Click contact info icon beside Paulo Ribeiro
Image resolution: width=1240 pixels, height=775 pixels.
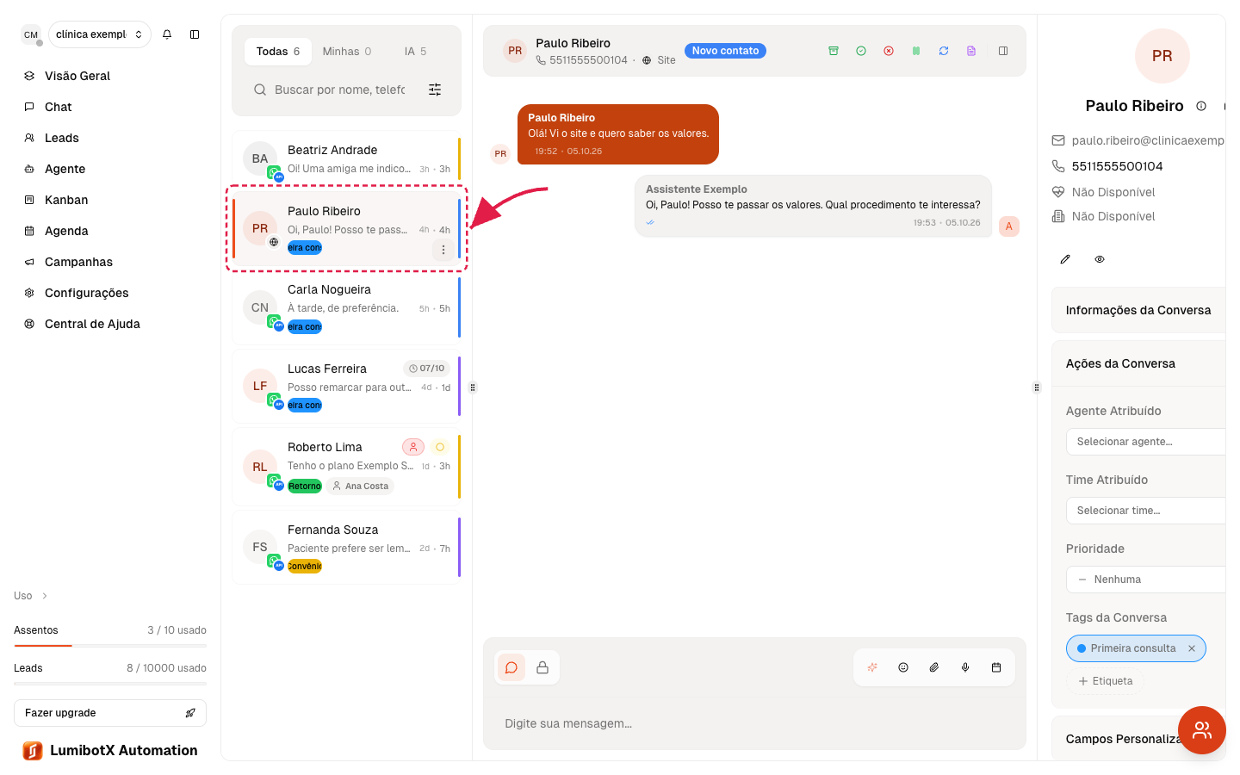pyautogui.click(x=1201, y=106)
